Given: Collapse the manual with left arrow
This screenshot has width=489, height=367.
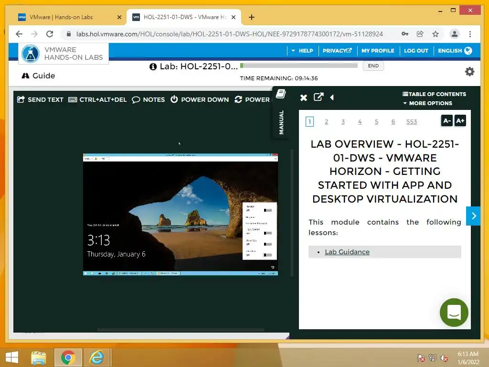Looking at the screenshot, I should pos(332,97).
